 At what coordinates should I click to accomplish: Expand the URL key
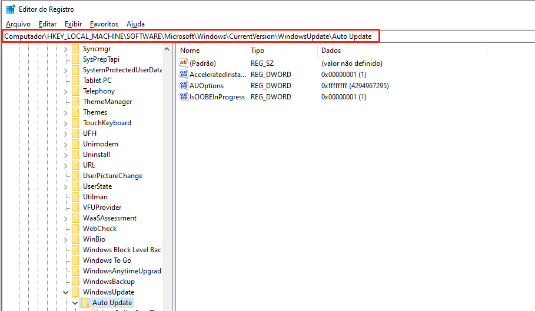coord(65,166)
